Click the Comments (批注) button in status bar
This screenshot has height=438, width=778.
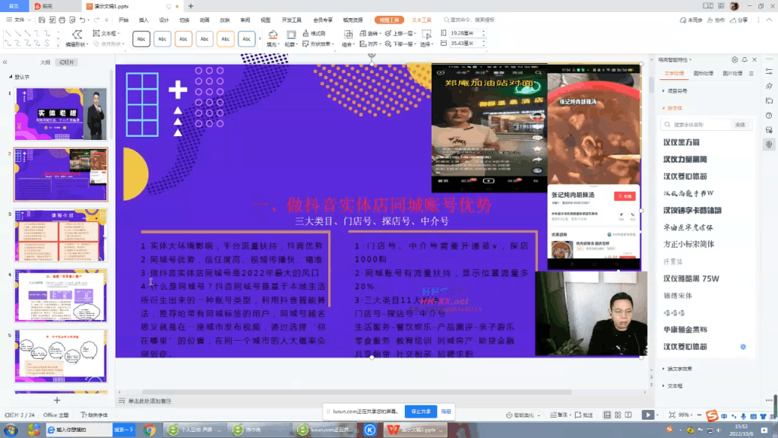[584, 414]
